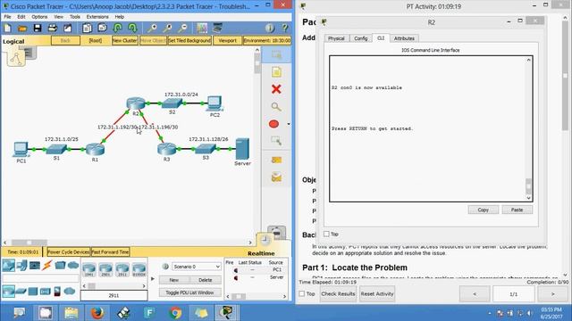Screen dimensions: 572x321
Task: Click the Zoom In magnifier icon
Action: coord(152,28)
